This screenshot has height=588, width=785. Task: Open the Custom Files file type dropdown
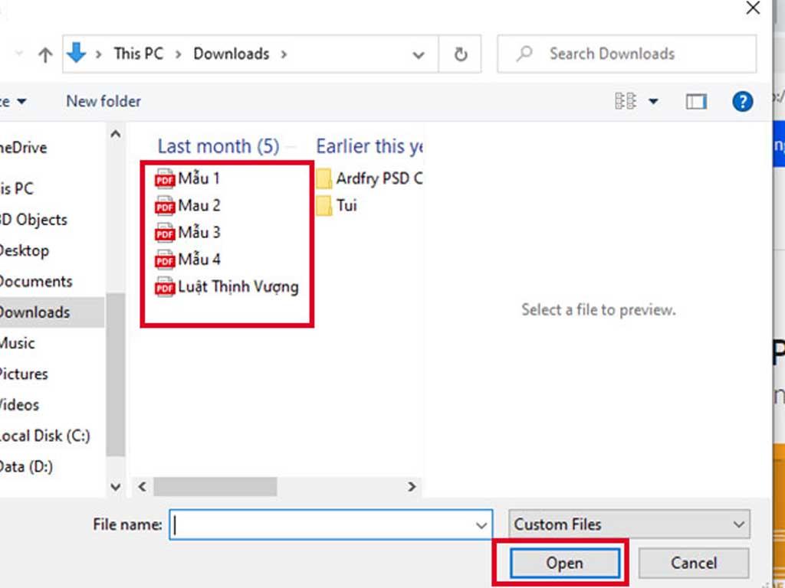tap(629, 524)
